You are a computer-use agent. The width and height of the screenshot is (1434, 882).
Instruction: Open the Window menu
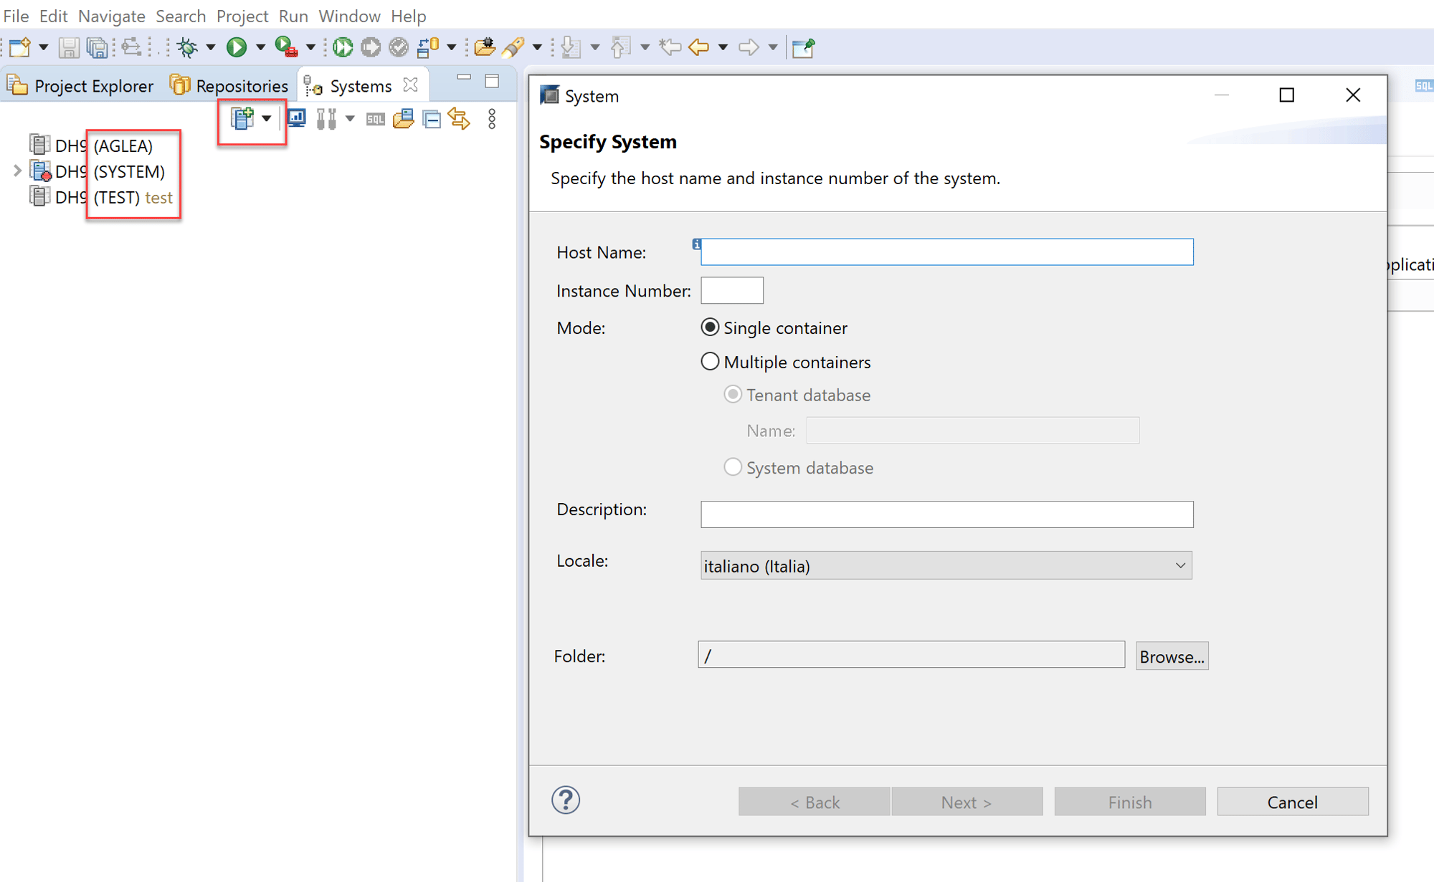point(349,16)
